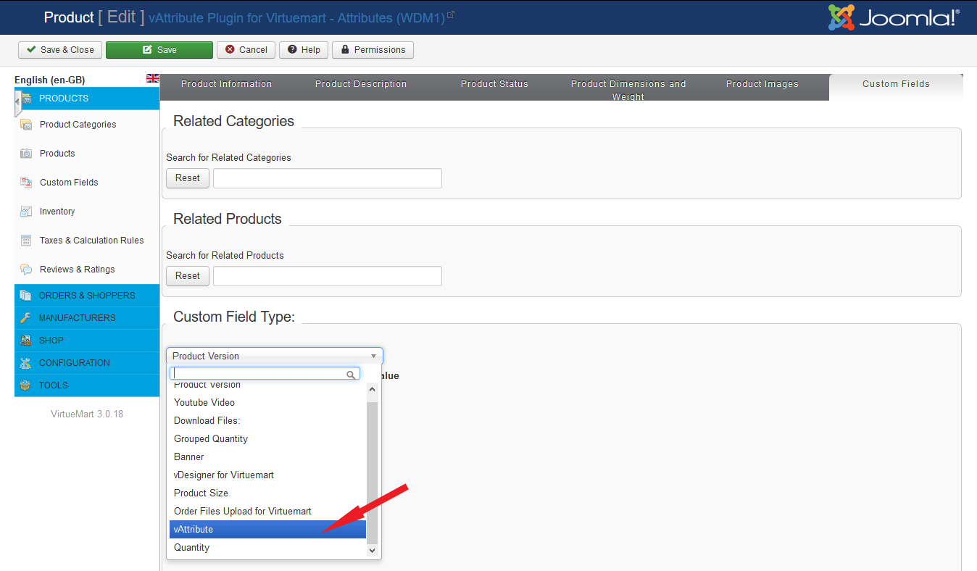
Task: Click the UK flag language icon
Action: pos(152,78)
